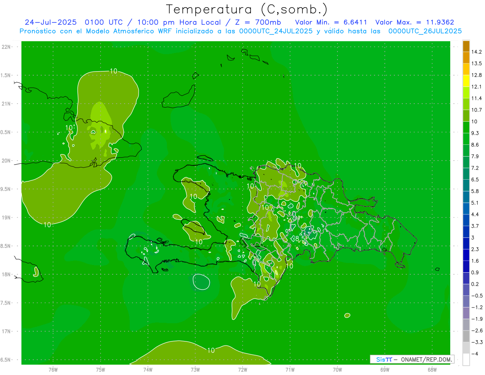Click the '71W' longitude label
Screen dimensions: 485x375
[x=290, y=370]
